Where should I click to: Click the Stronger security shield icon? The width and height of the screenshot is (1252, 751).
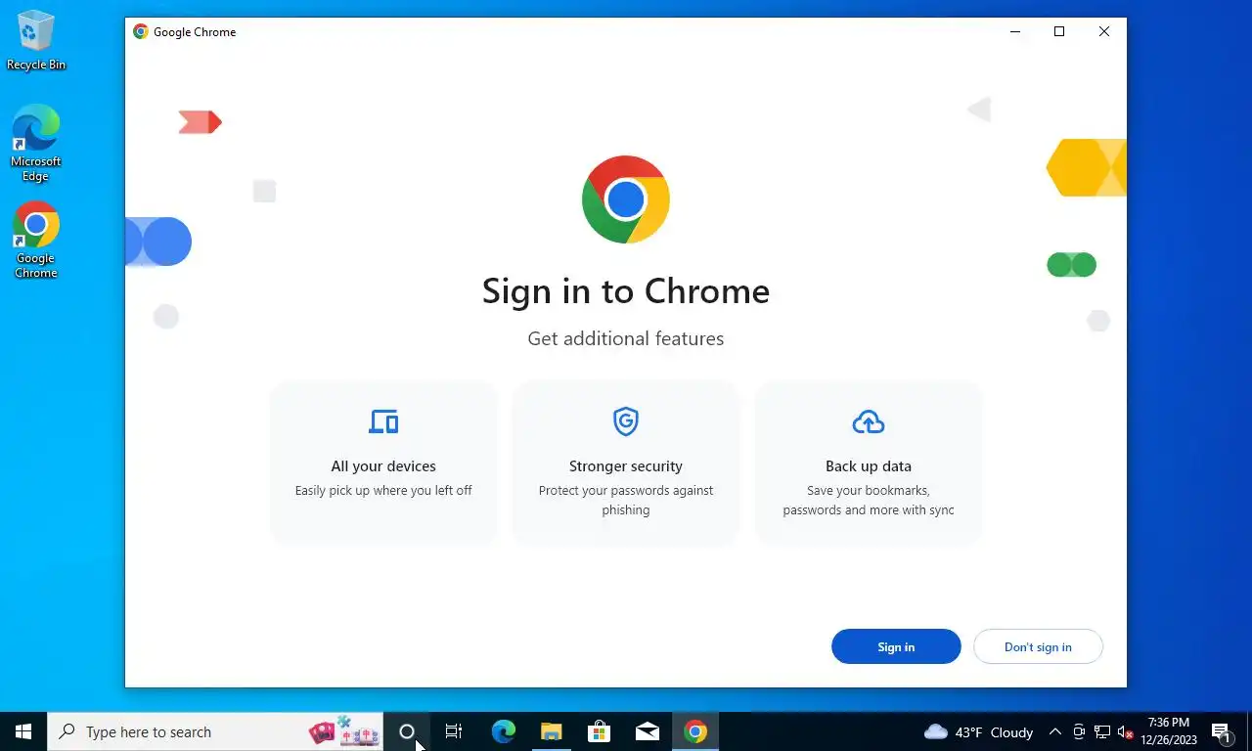tap(626, 421)
